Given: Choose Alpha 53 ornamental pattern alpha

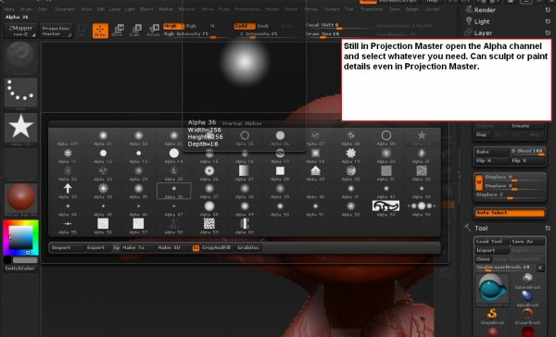Looking at the screenshot, I should tap(385, 208).
